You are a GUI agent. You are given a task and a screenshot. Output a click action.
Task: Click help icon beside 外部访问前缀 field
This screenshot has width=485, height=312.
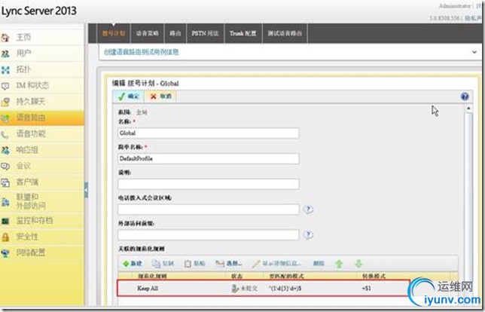(x=308, y=234)
